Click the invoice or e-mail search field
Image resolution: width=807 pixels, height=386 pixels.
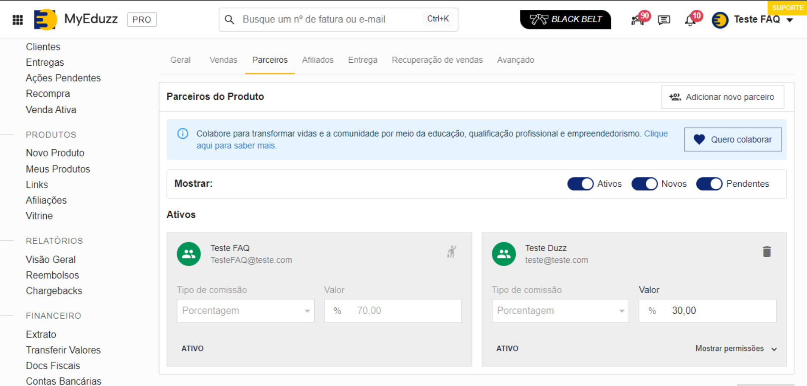(x=331, y=19)
